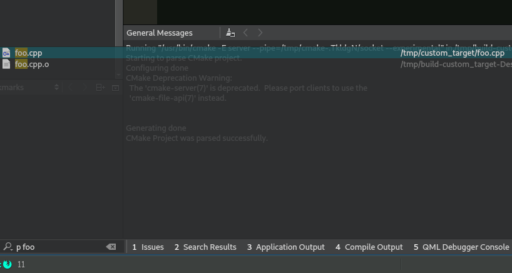Switch to the Search Results tab
512x273 pixels.
coord(205,247)
